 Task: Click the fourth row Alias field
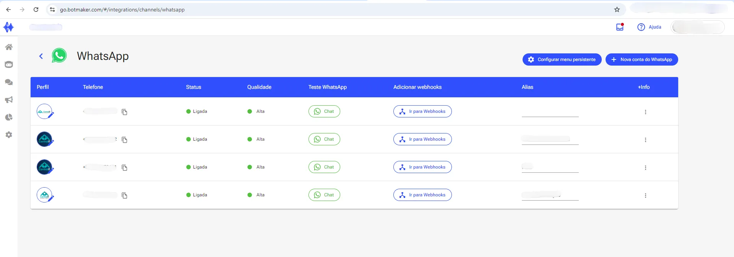(550, 195)
